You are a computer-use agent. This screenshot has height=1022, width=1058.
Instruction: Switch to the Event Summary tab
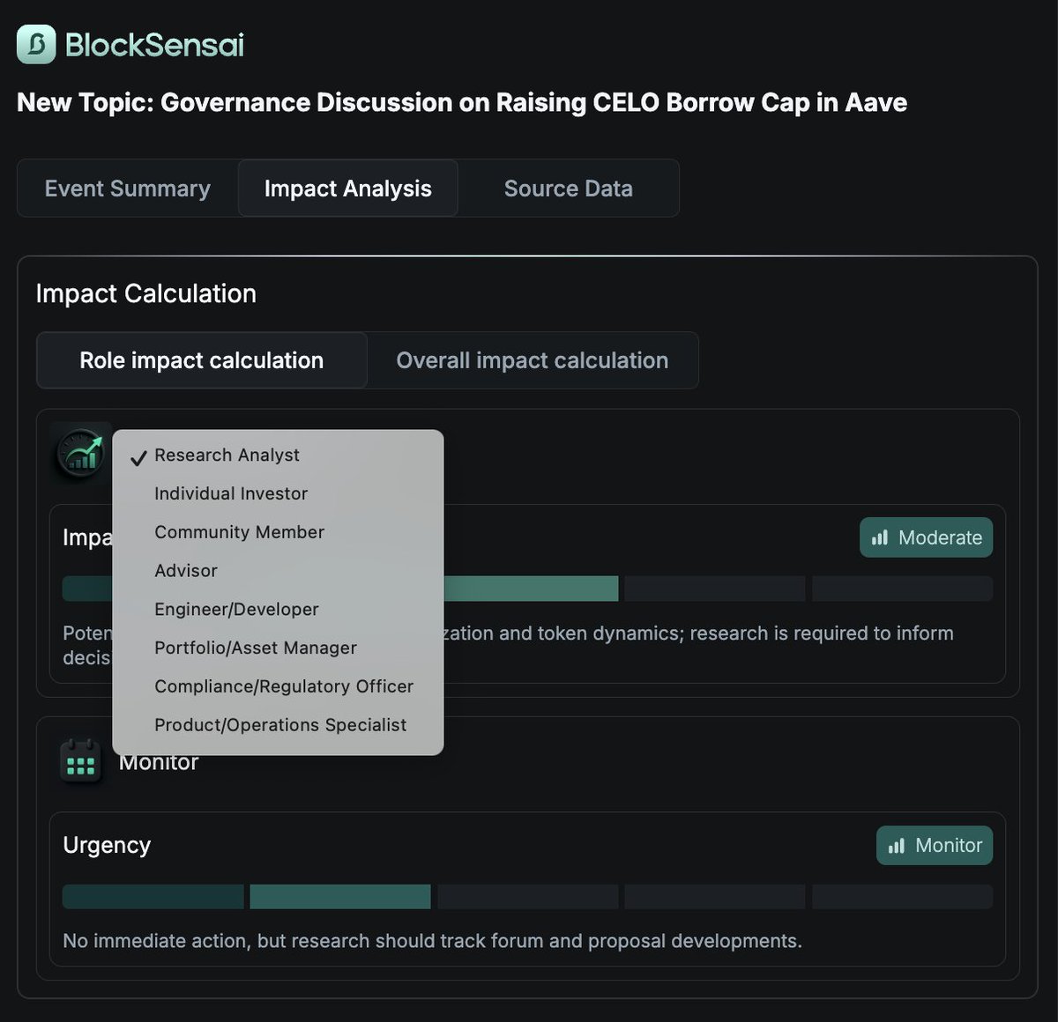click(128, 189)
